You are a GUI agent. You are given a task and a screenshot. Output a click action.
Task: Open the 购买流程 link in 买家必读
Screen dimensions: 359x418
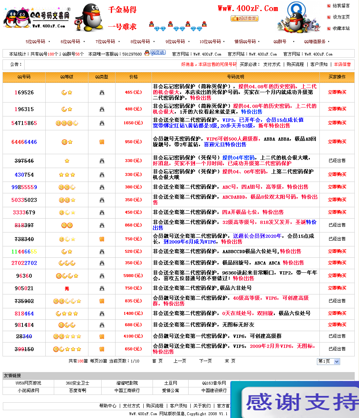coord(295,64)
